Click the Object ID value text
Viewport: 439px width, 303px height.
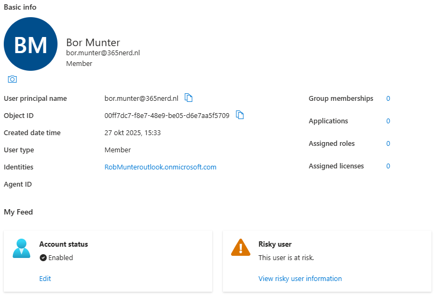[x=167, y=116]
